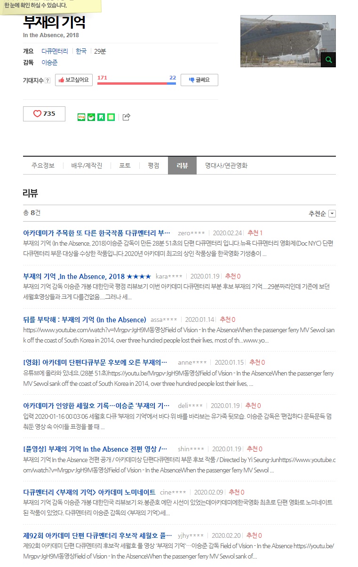Click the 다큐멘터리 genre link
The image size is (358, 567).
tap(55, 51)
